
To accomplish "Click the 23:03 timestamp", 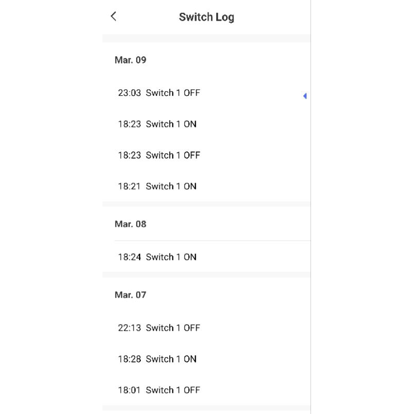I will coord(129,93).
